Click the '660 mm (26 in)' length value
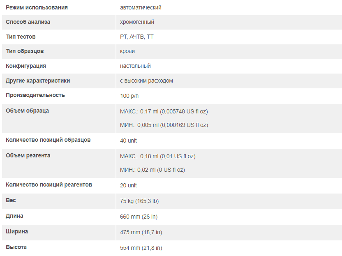The width and height of the screenshot is (342, 256). [139, 217]
